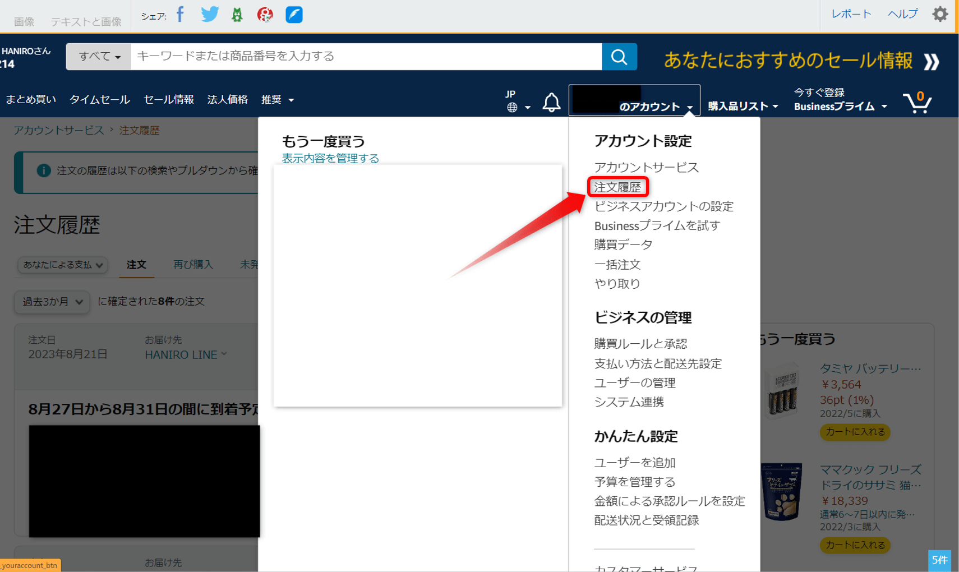The image size is (959, 572).
Task: Click the ママクック pet food thumbnail
Action: (782, 492)
